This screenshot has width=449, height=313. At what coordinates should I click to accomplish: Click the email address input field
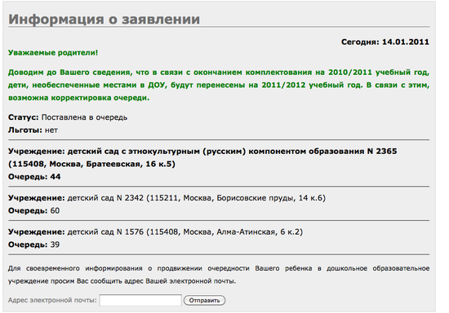point(140,300)
